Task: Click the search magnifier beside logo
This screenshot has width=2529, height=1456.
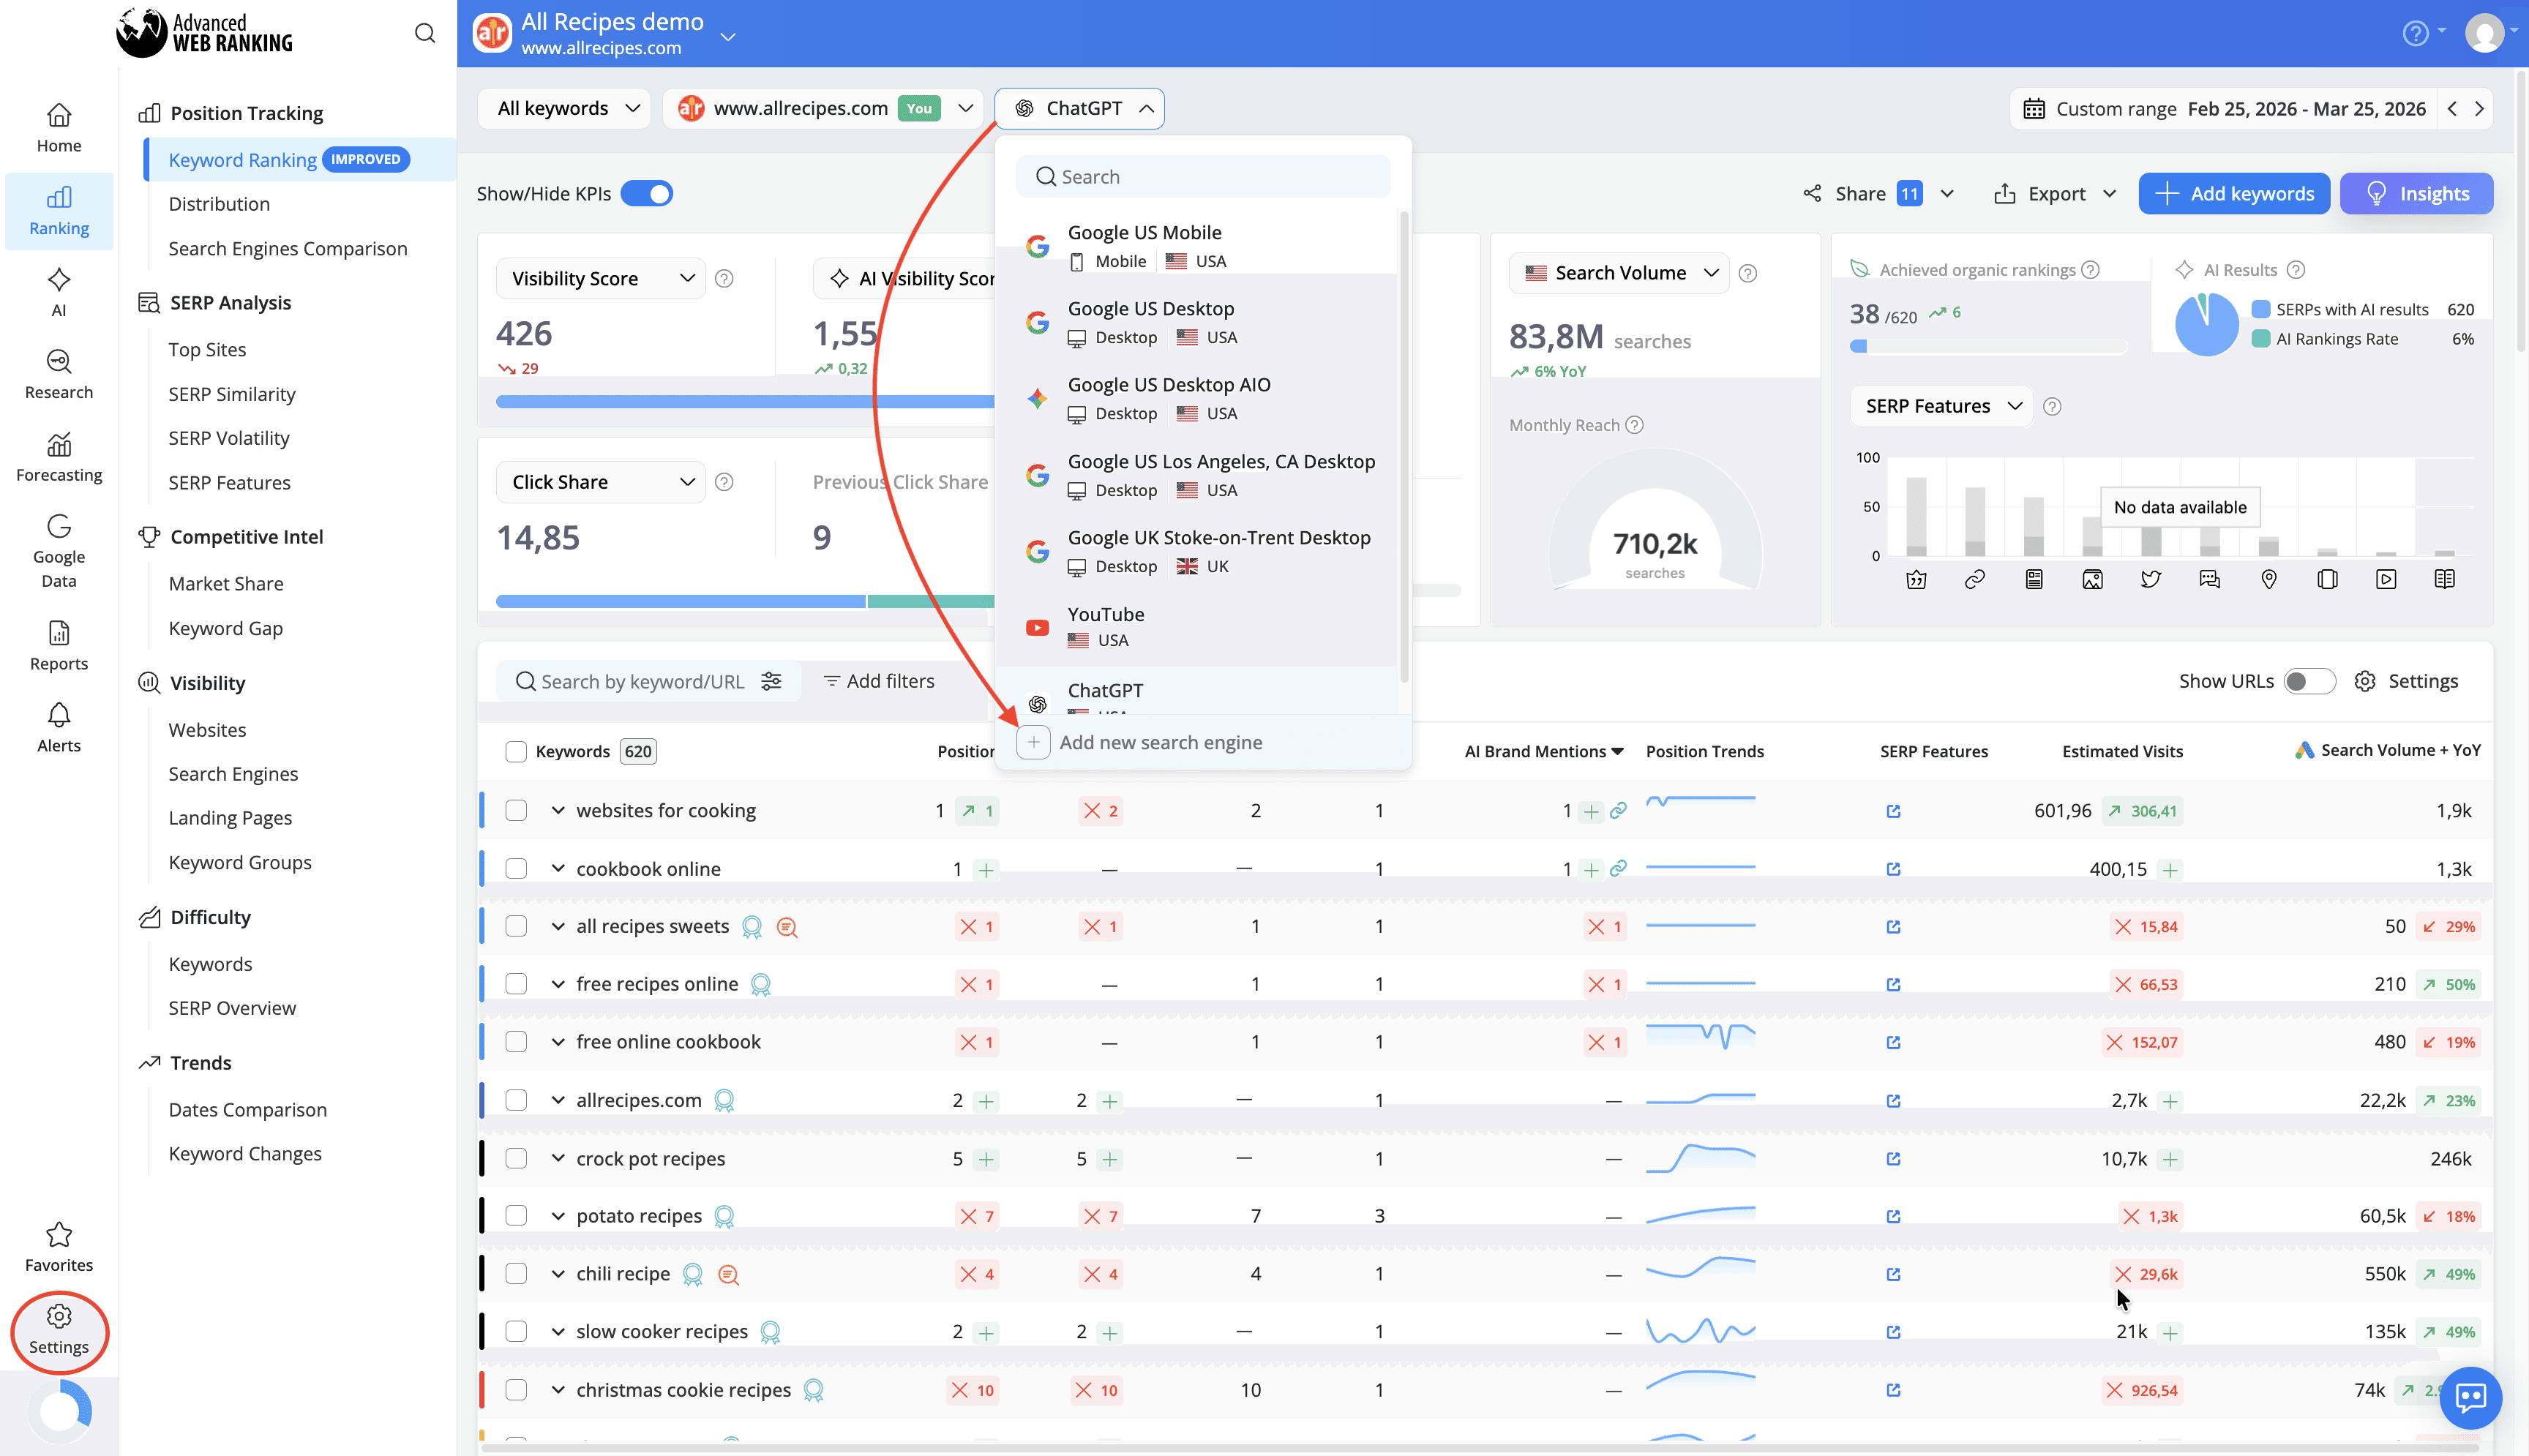Action: [x=425, y=34]
